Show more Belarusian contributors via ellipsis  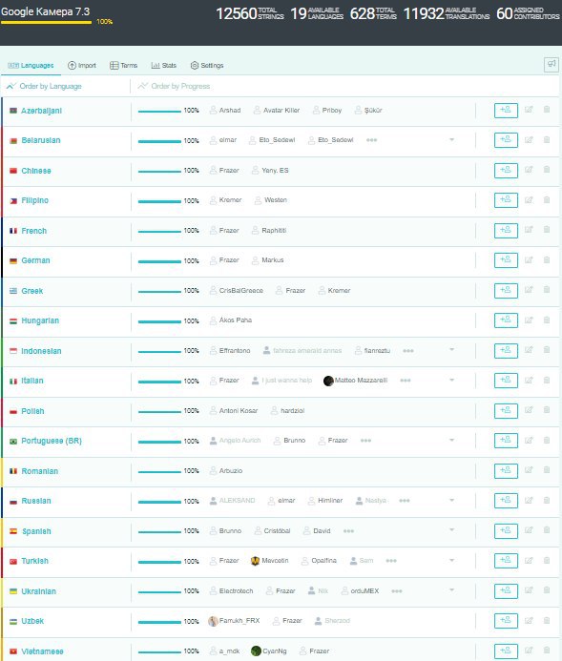pos(371,140)
